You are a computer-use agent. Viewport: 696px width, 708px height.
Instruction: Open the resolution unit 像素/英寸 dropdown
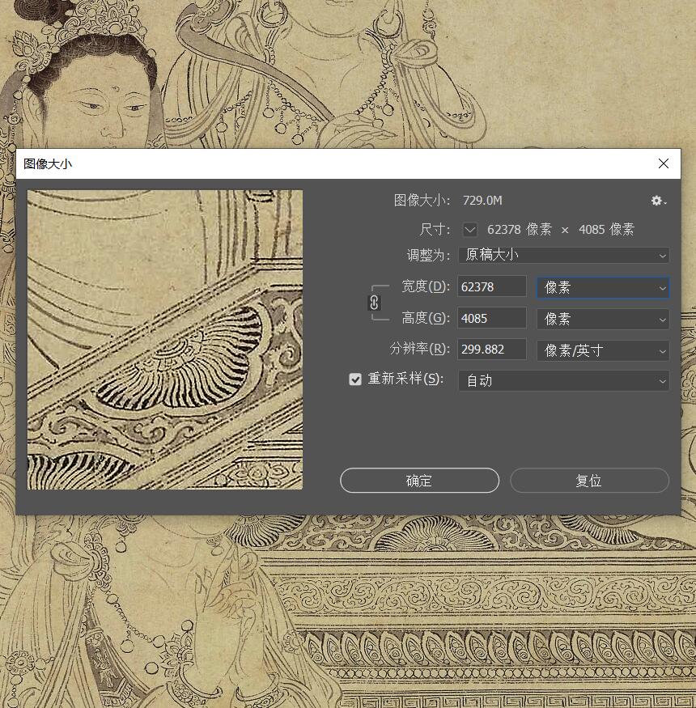click(602, 350)
